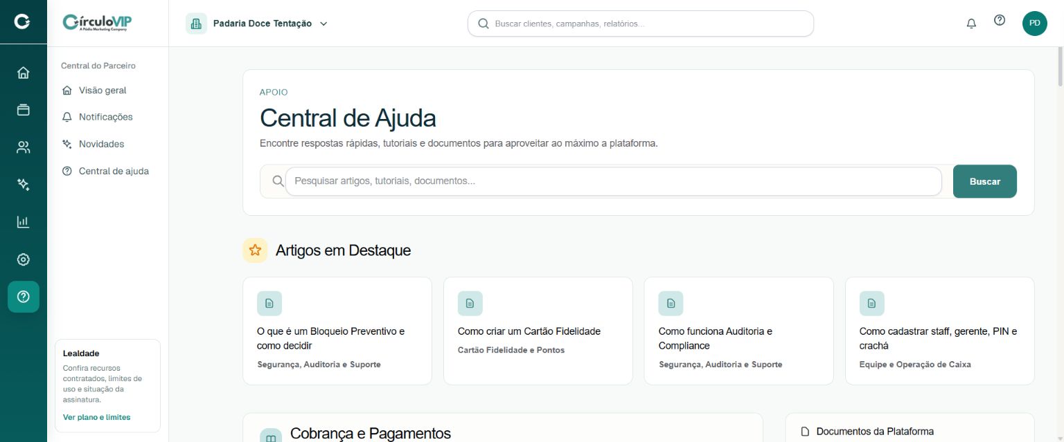Image resolution: width=1064 pixels, height=442 pixels.
Task: Open the home icon in the left rail
Action: pos(24,73)
